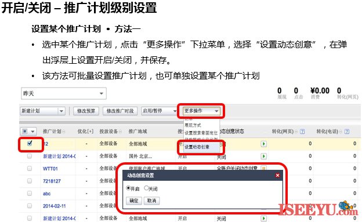The image size is (362, 222).
Task: Open the 新建计划 dropdown arrow
Action: (x=61, y=111)
